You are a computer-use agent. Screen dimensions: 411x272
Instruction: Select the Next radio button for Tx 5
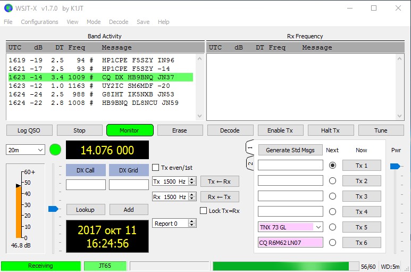click(x=332, y=227)
